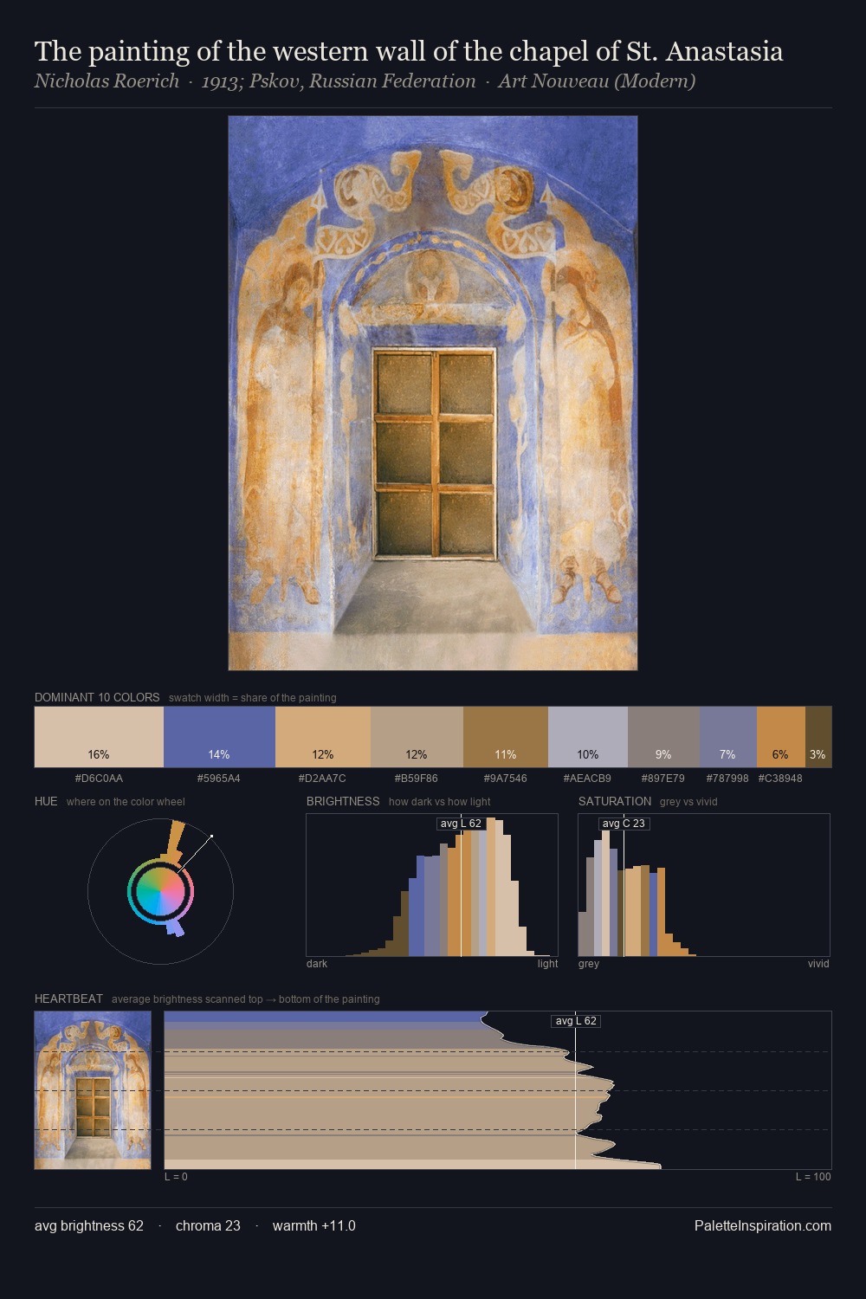Click the saturation histogram chart
866x1299 pixels.
point(704,885)
